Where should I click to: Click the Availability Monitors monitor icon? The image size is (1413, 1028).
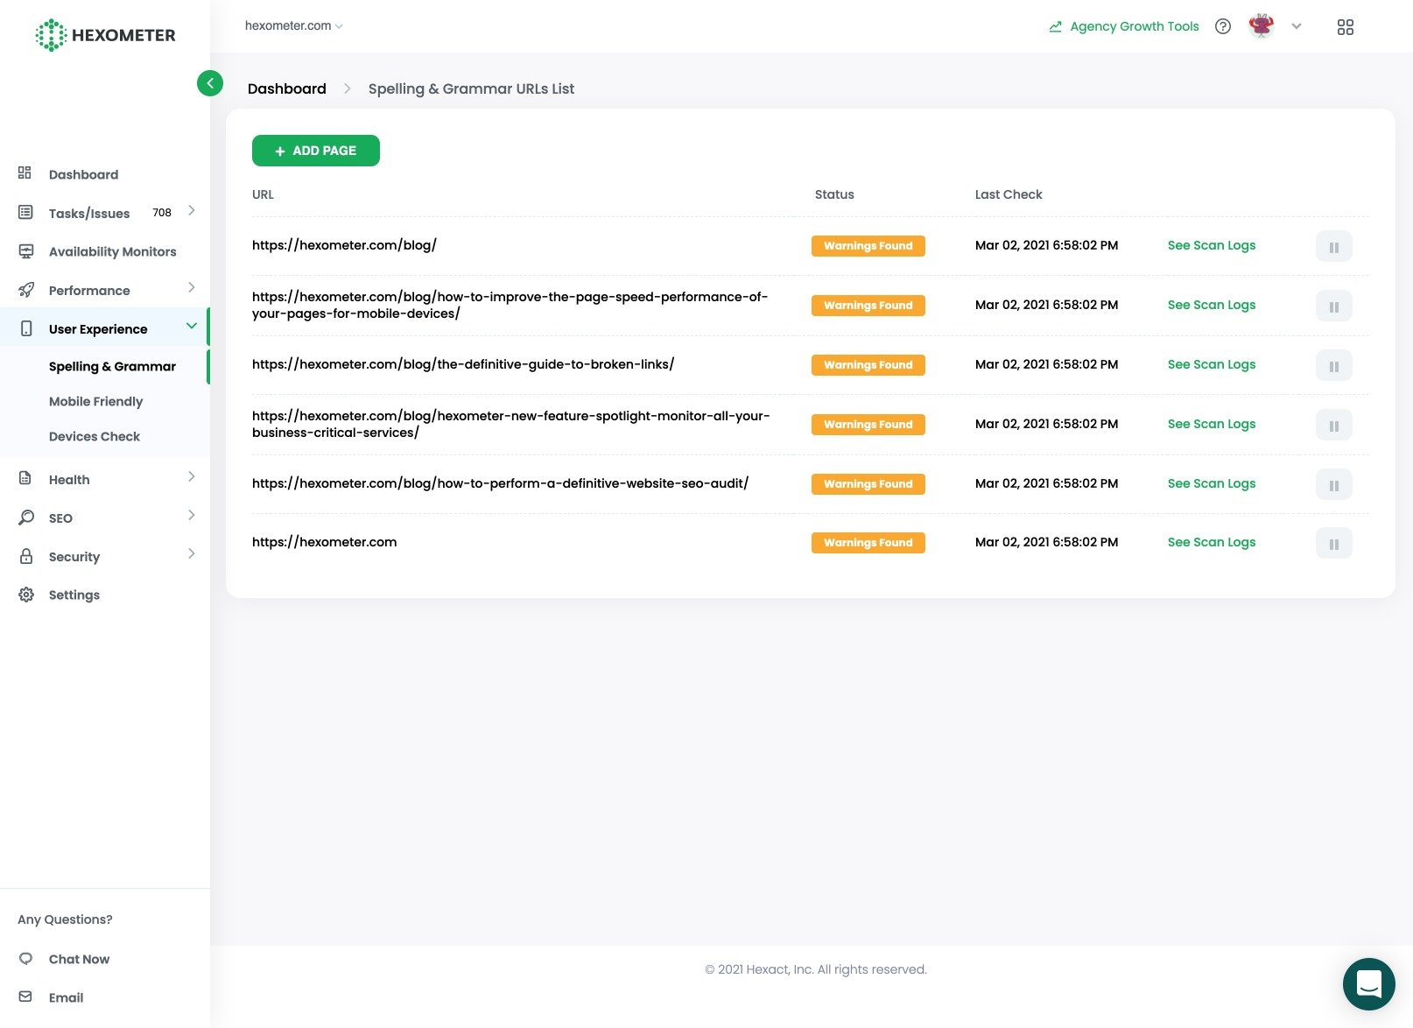coord(26,251)
